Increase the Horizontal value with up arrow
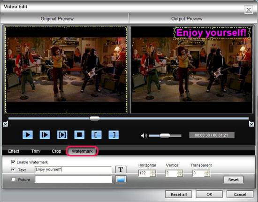Viewport: 258px width, 202px height. 153,171
